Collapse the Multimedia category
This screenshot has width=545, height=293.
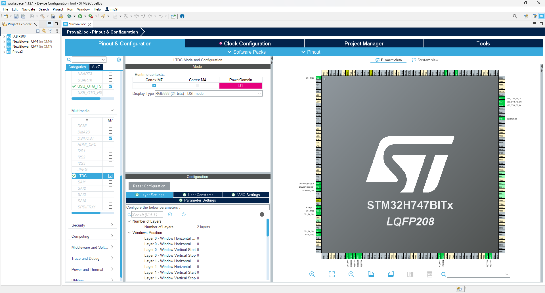click(112, 110)
